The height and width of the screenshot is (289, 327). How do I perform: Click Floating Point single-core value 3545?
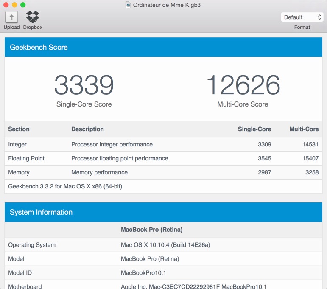[x=264, y=158]
